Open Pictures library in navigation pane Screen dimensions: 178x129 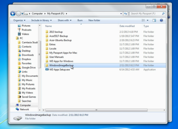[26, 26]
